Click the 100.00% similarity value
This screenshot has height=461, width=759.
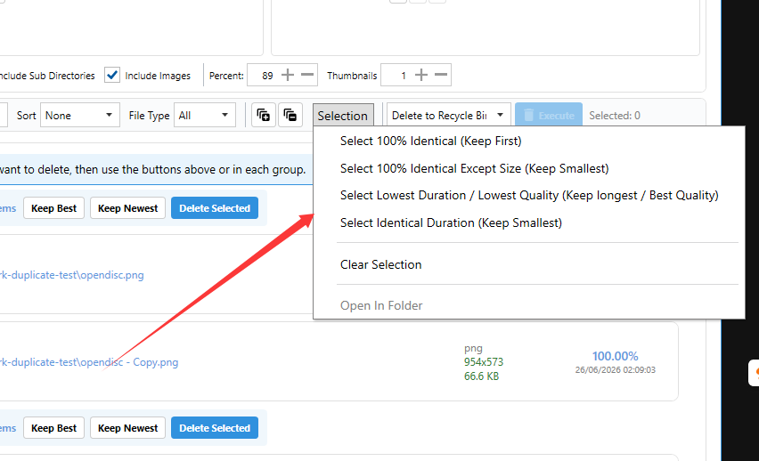[x=616, y=356]
